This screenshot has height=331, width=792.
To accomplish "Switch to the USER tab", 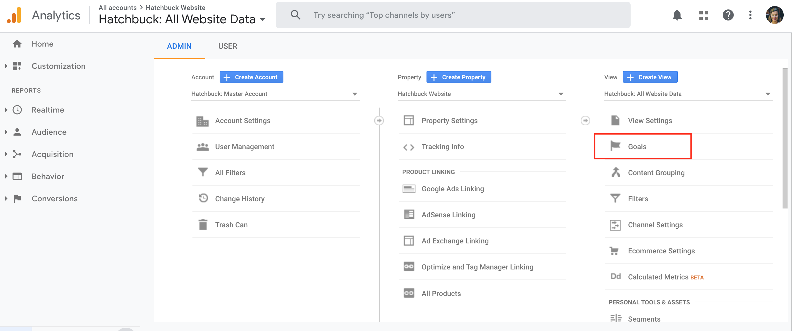I will click(x=227, y=46).
